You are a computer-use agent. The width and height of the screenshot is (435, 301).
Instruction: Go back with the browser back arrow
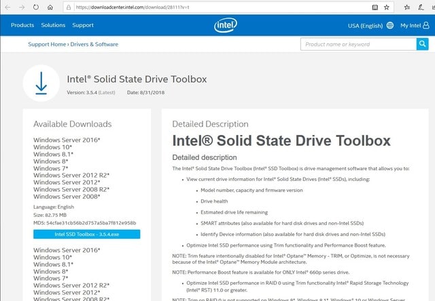7,7
